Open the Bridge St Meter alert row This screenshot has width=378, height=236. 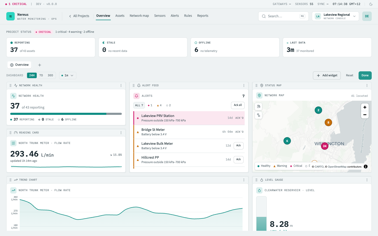tap(189, 132)
